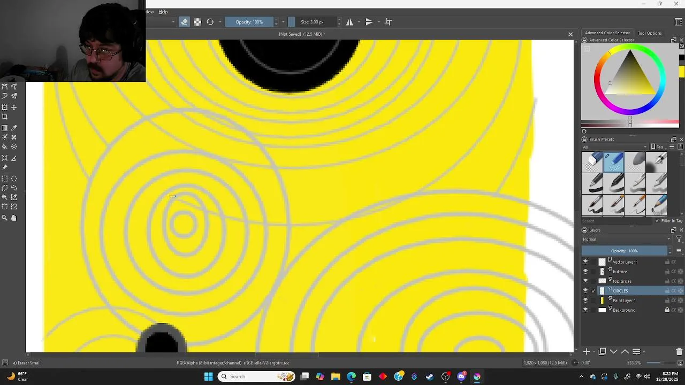
Task: Open the choose workspace icon at top right
Action: click(679, 22)
